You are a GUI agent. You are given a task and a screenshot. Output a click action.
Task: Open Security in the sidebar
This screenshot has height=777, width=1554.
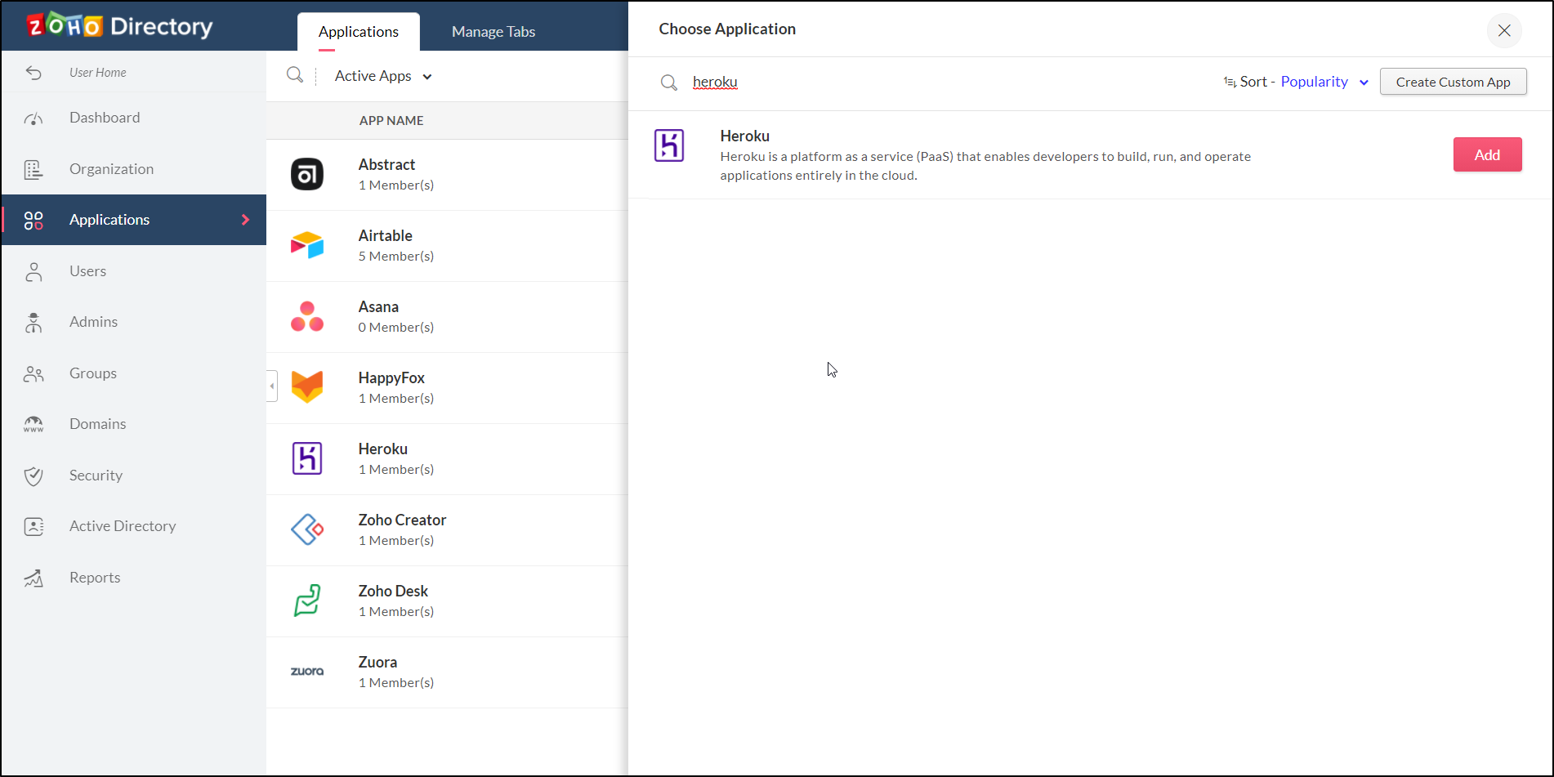point(96,476)
